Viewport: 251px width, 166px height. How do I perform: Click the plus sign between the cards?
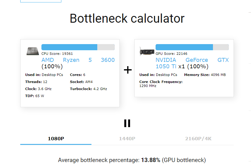[128, 70]
